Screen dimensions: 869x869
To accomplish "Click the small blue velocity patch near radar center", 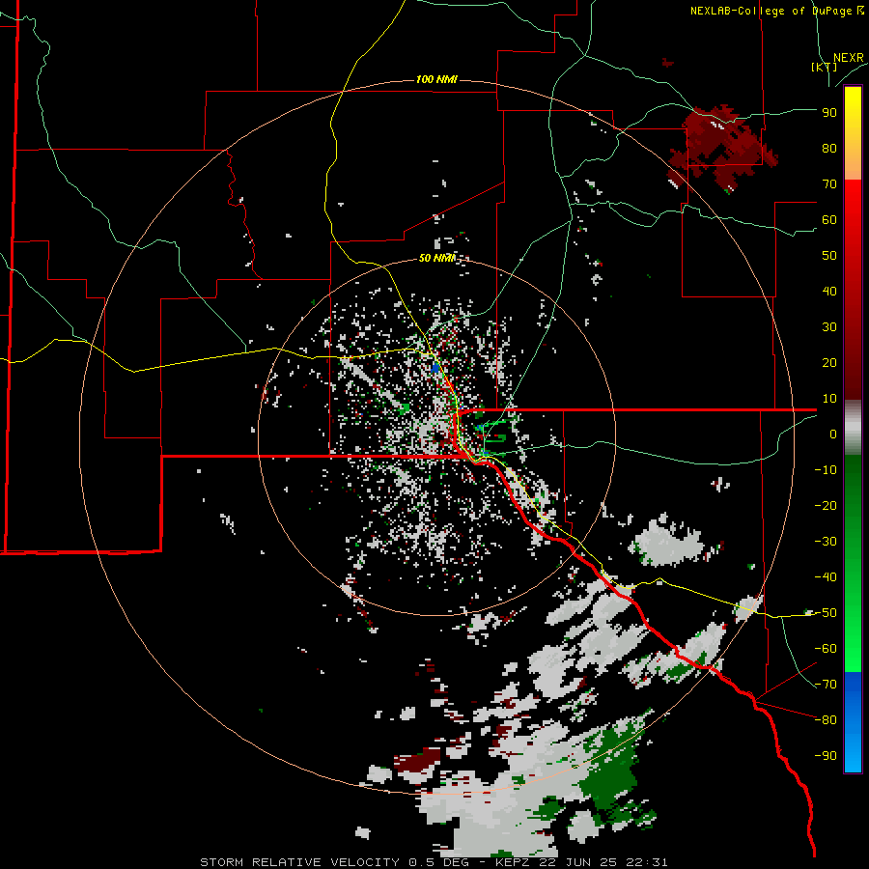I will point(435,368).
